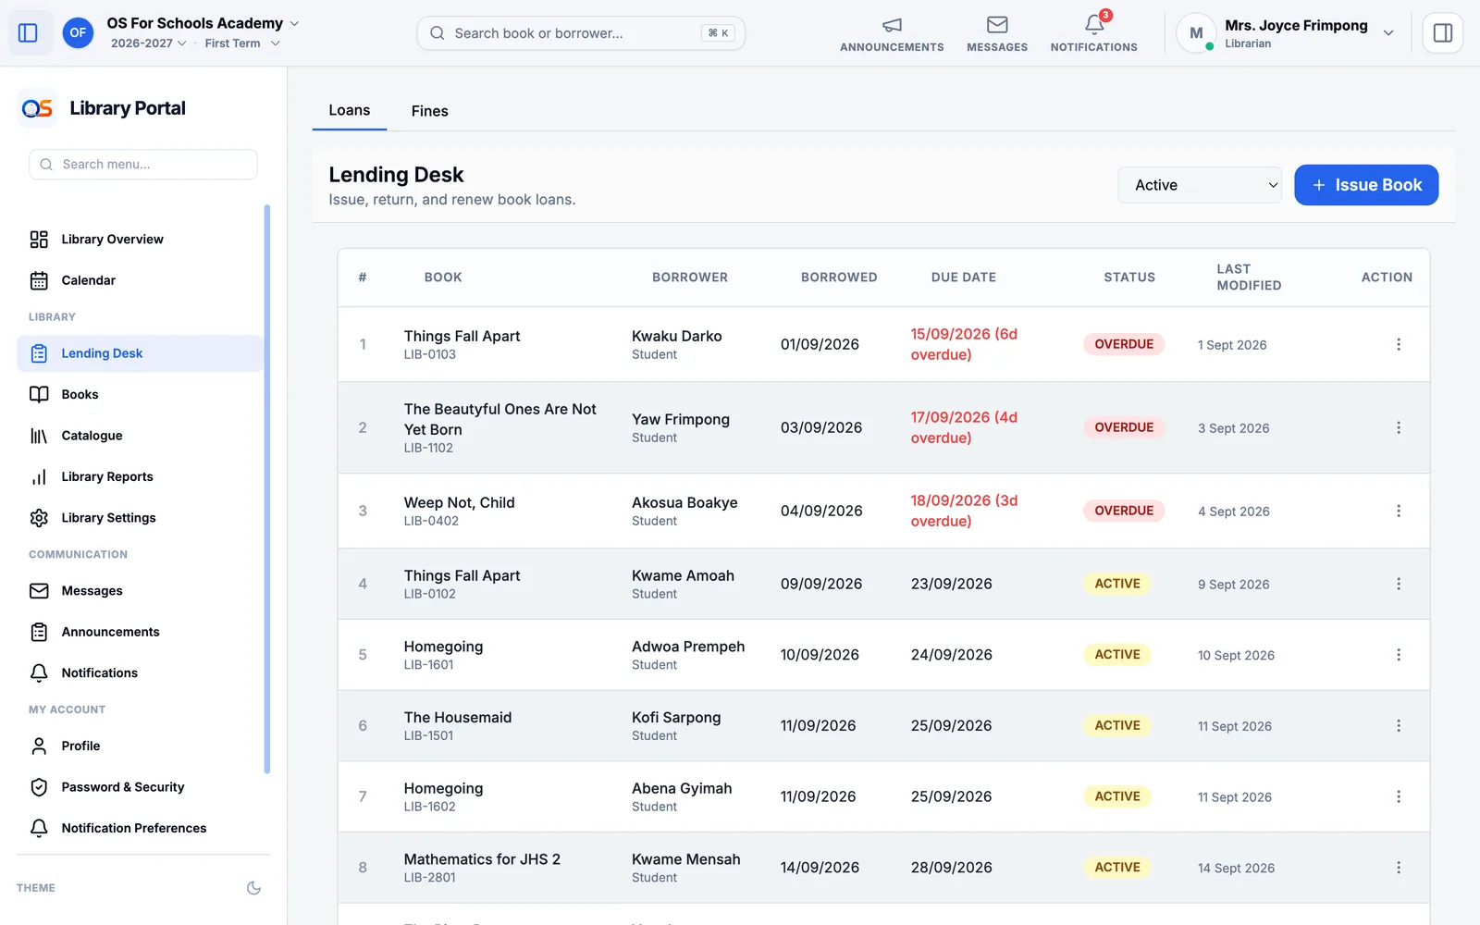The width and height of the screenshot is (1480, 925).
Task: Open Notification Preferences page
Action: [x=140, y=828]
